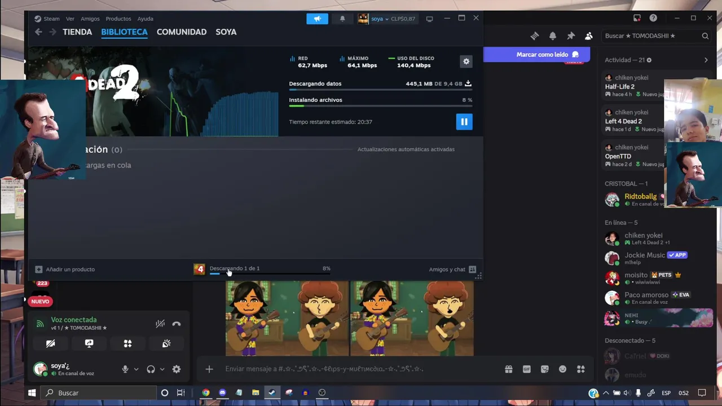Share your screen in Discord voice panel
The width and height of the screenshot is (722, 406).
coord(89,343)
